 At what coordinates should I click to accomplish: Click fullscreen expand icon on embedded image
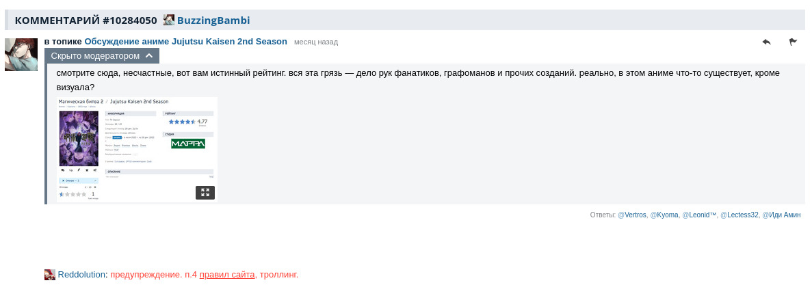pyautogui.click(x=205, y=193)
